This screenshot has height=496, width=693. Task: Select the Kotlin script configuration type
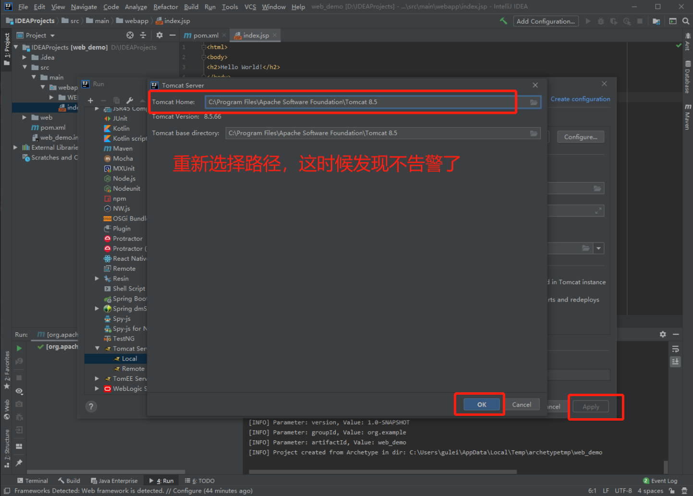125,138
